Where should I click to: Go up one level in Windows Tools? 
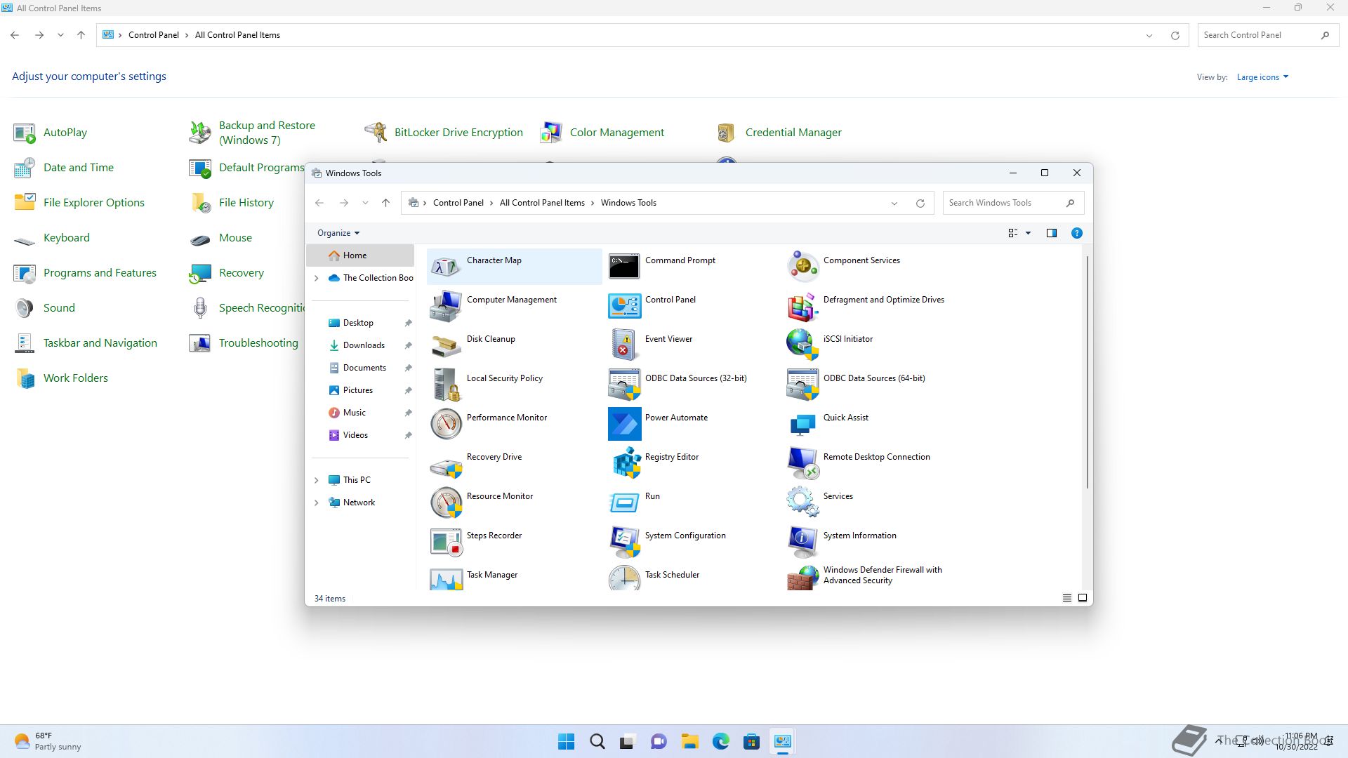385,203
